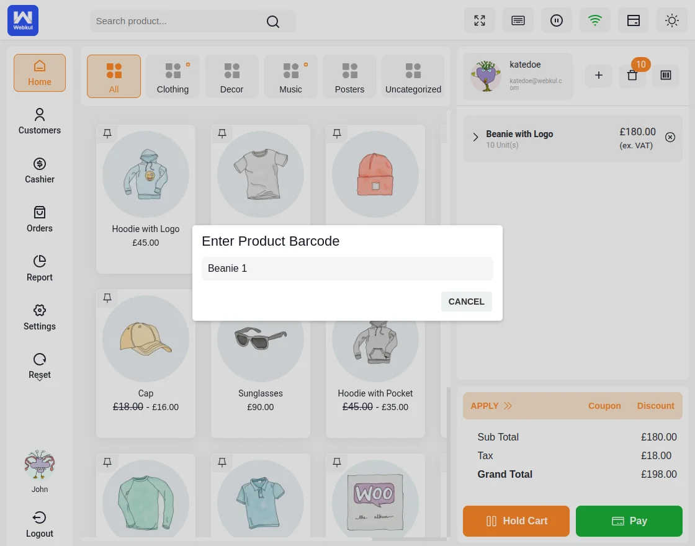The width and height of the screenshot is (695, 546).
Task: Pin the Cap product card
Action: [x=107, y=298]
